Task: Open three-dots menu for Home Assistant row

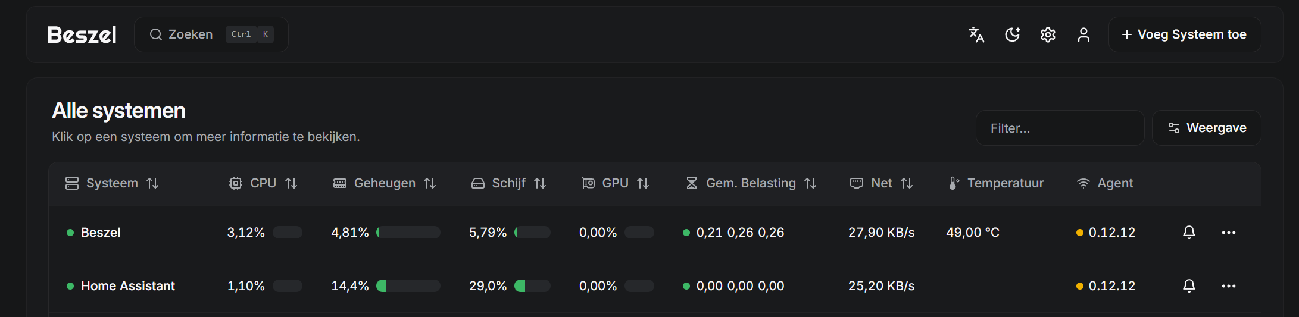Action: [x=1228, y=286]
